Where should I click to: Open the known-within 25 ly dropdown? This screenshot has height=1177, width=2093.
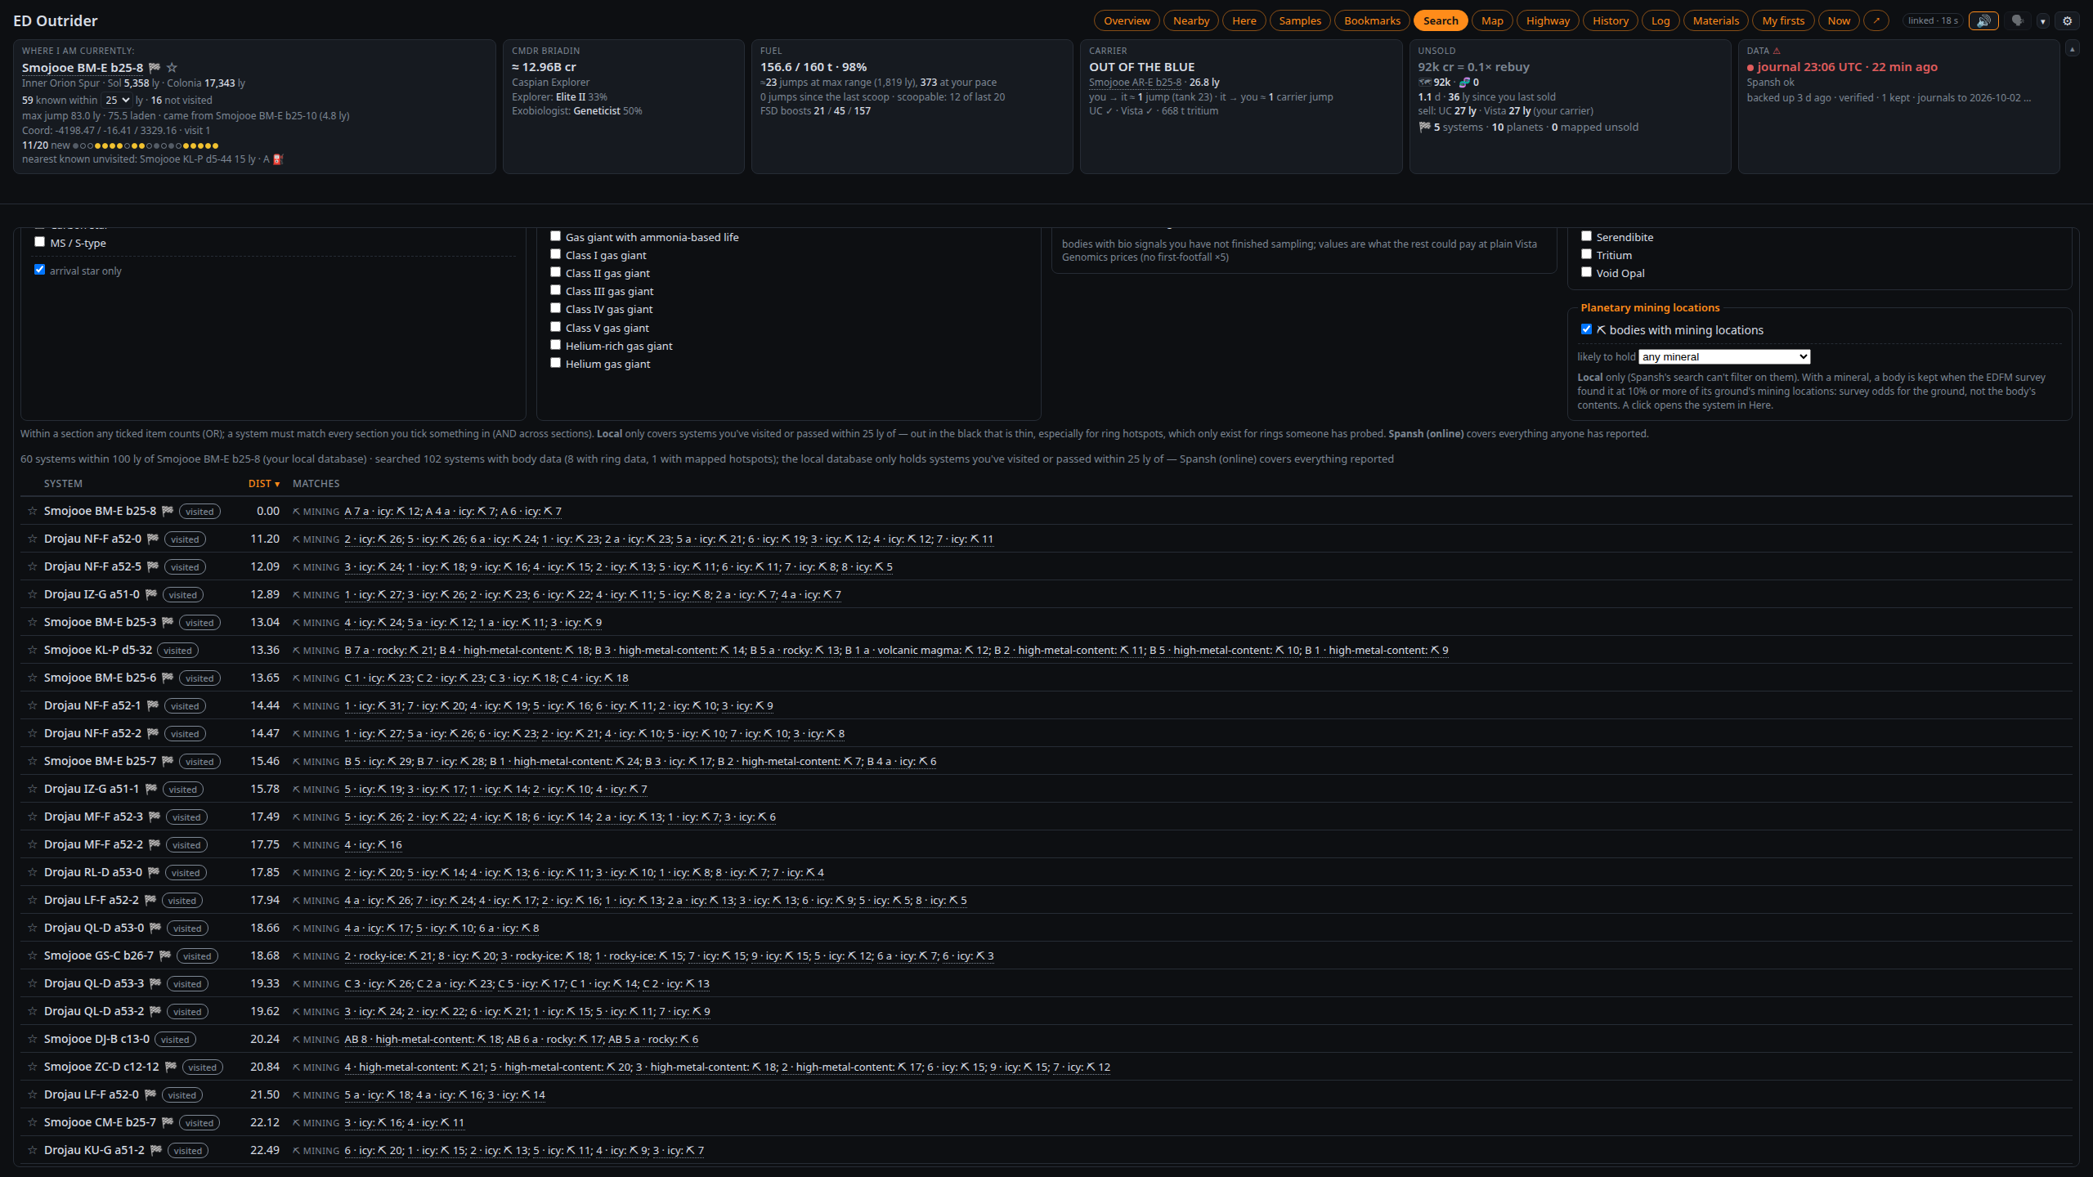point(117,101)
